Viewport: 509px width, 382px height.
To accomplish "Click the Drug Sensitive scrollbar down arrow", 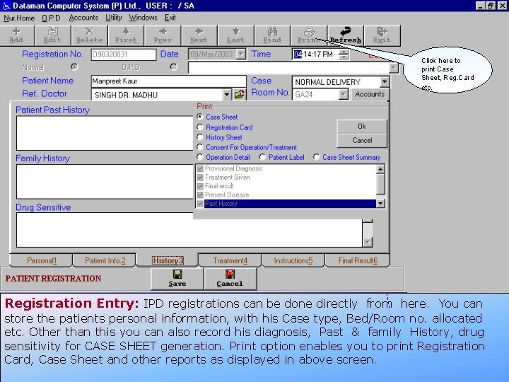I will click(x=367, y=242).
